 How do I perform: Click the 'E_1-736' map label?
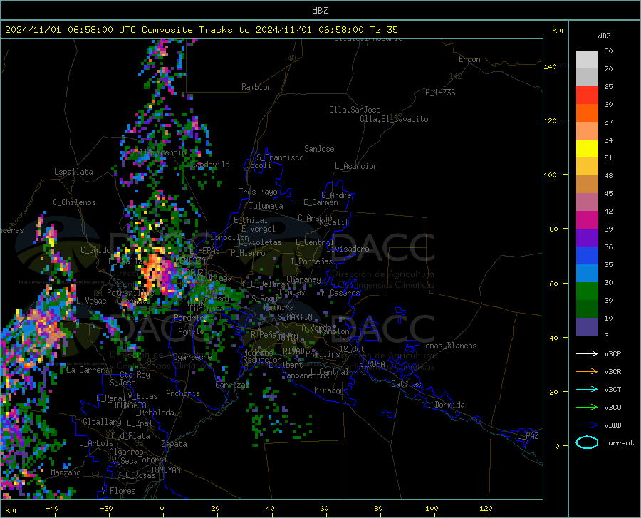(440, 93)
